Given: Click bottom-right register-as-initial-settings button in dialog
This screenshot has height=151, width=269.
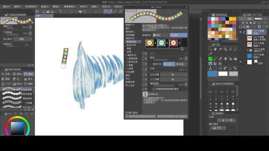Looking at the screenshot, I should click(x=172, y=117).
